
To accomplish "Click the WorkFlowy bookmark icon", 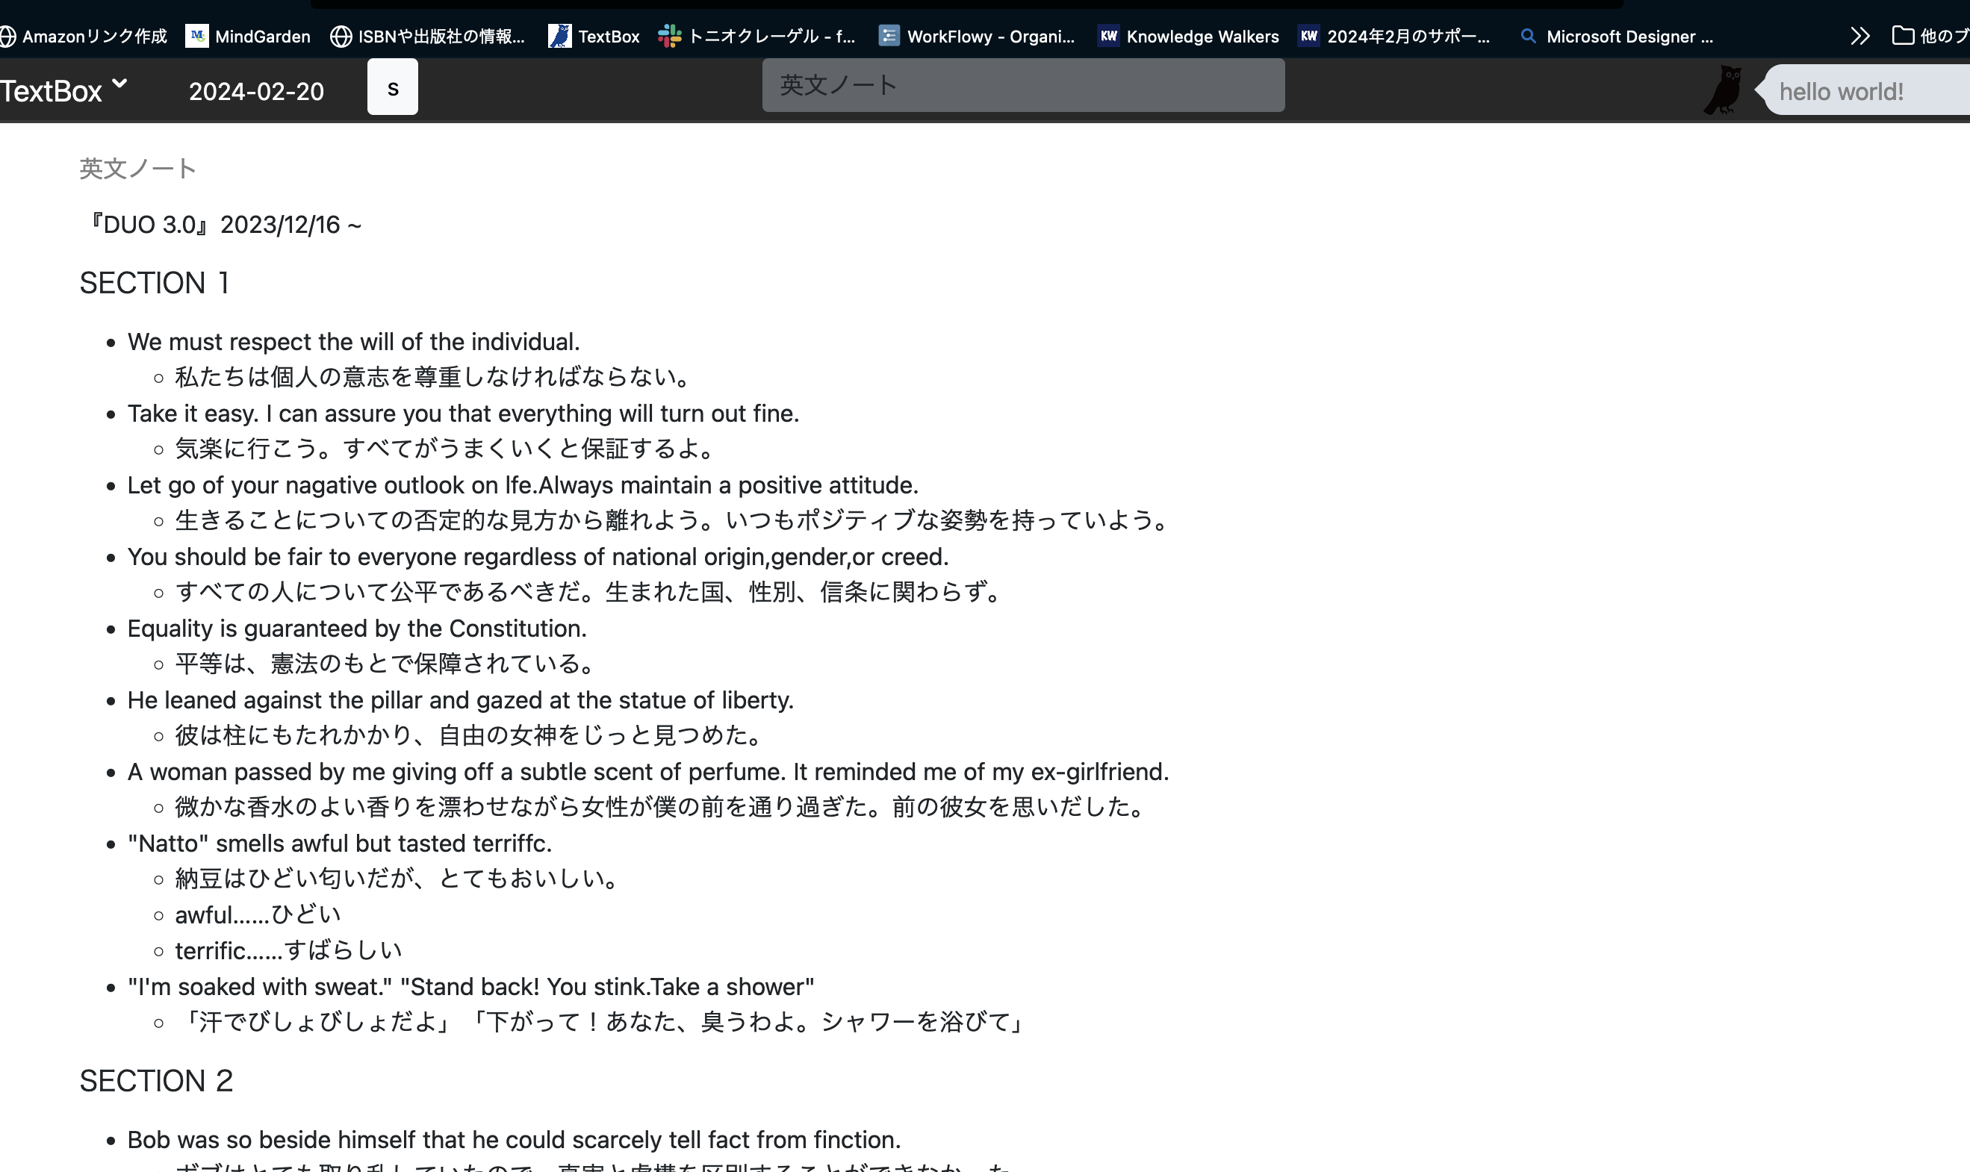I will 889,36.
